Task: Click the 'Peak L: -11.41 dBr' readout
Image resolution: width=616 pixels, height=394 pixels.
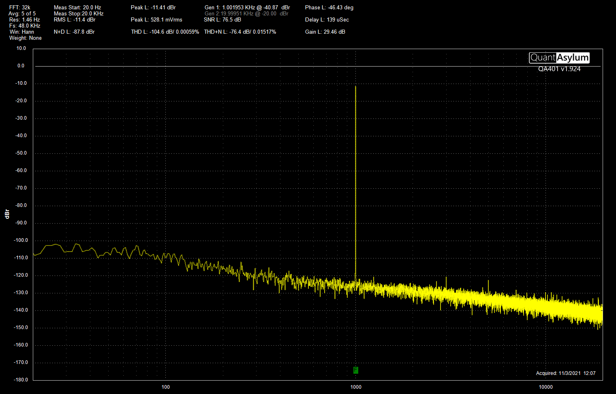Action: 153,7
